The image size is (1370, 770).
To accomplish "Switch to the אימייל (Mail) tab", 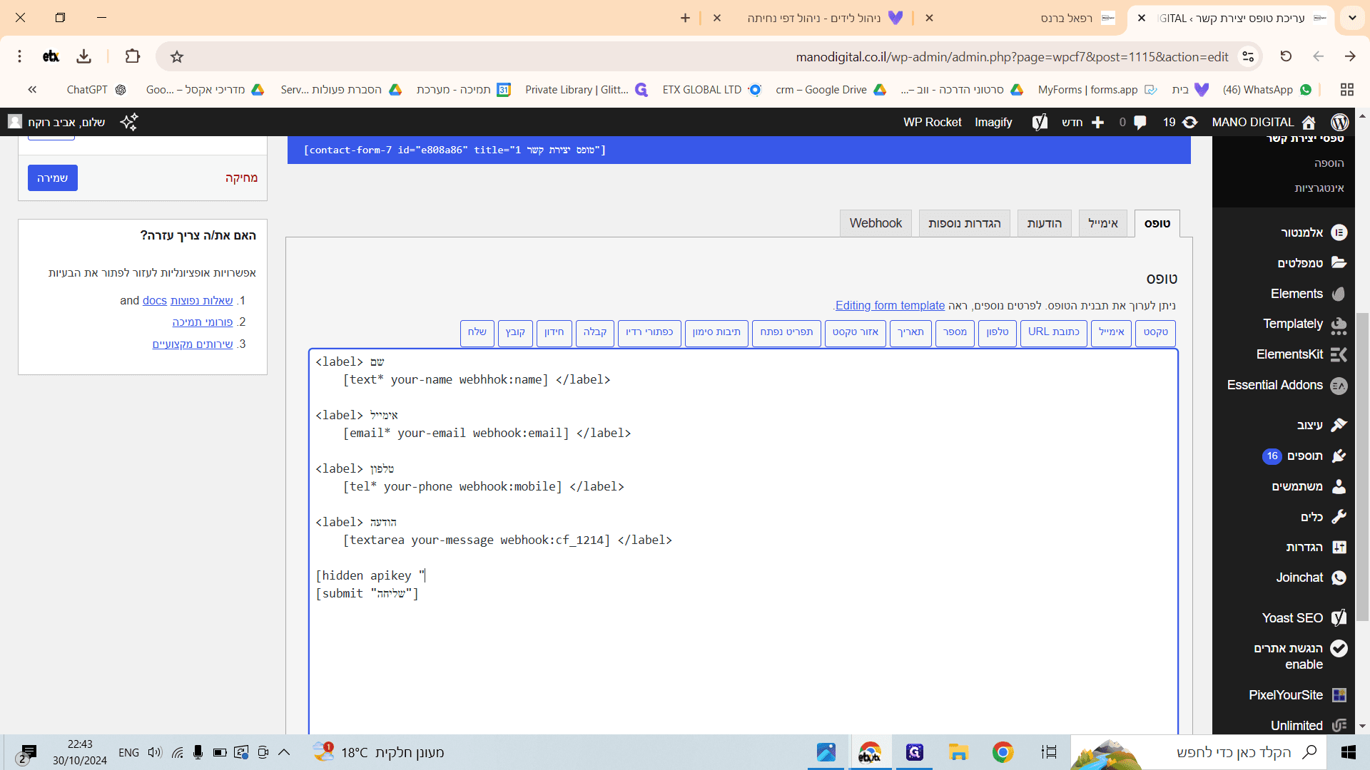I will tap(1103, 223).
